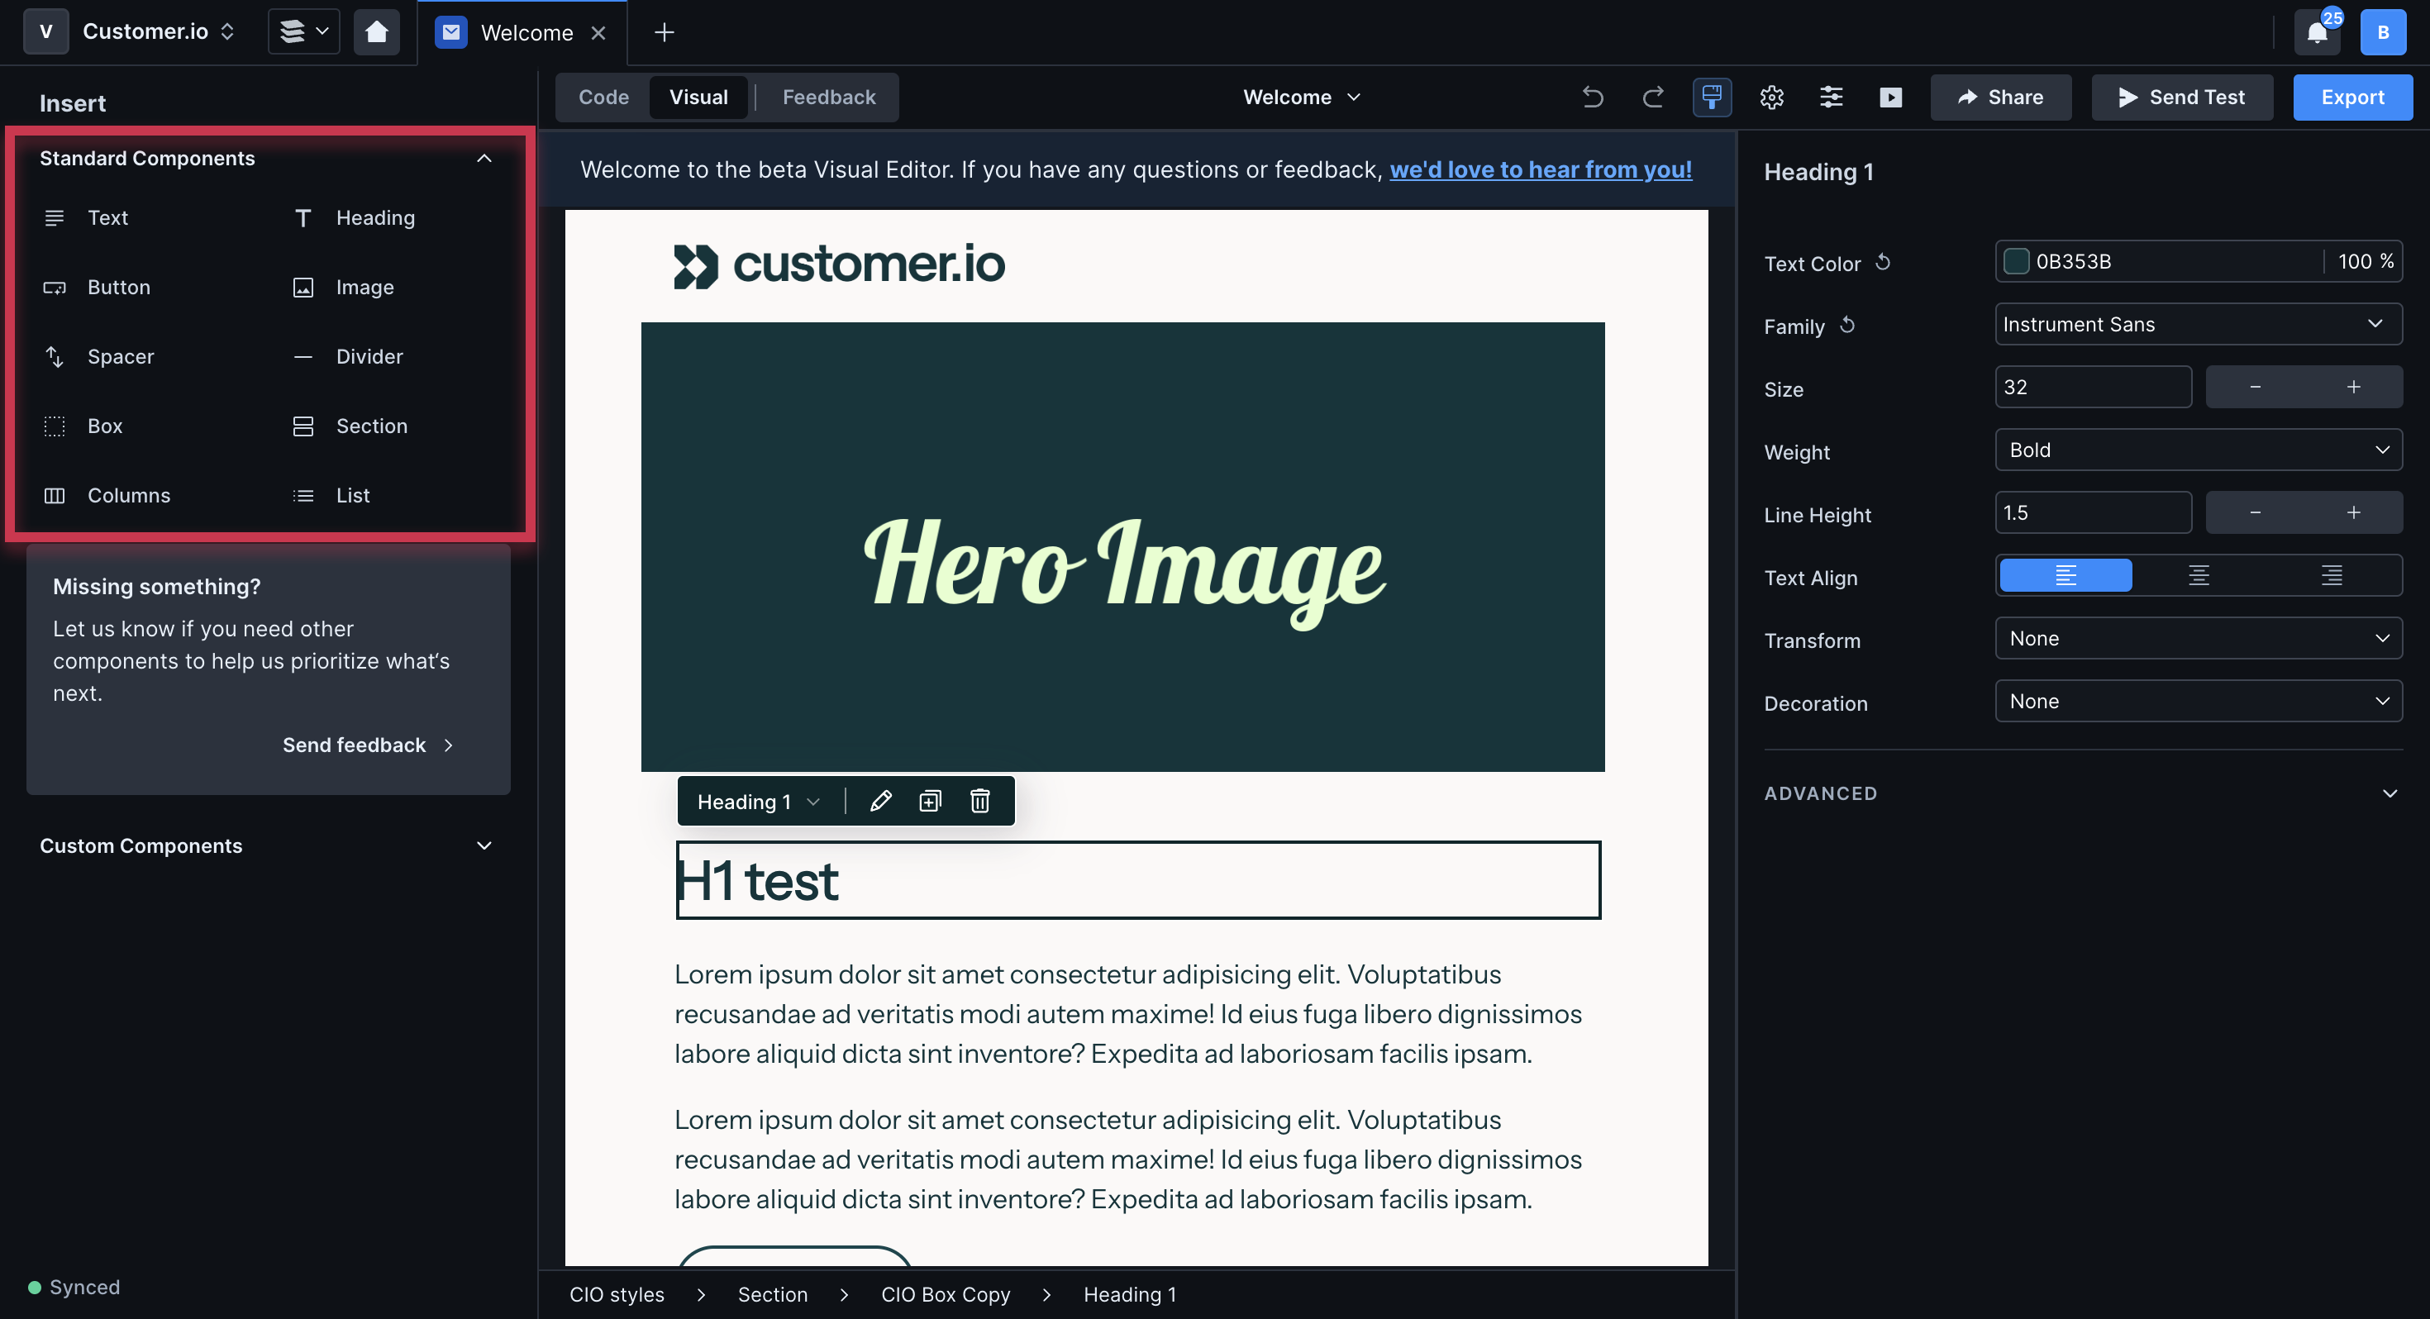
Task: Reset Text Color to default
Action: pos(1883,262)
